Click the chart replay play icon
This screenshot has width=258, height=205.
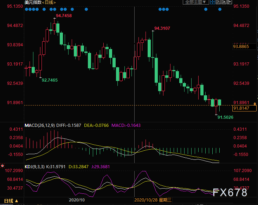(x=224, y=2)
